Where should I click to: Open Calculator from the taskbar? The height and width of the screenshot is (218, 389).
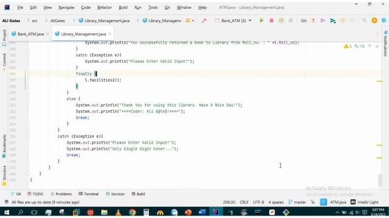pos(146,212)
